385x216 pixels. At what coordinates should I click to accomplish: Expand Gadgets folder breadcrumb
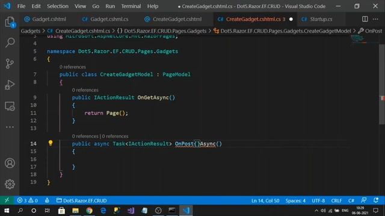31,31
